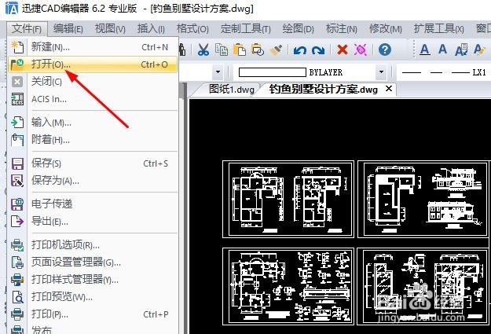Open the LX1 linetype dropdown
Image resolution: width=491 pixels, height=334 pixels.
443,72
